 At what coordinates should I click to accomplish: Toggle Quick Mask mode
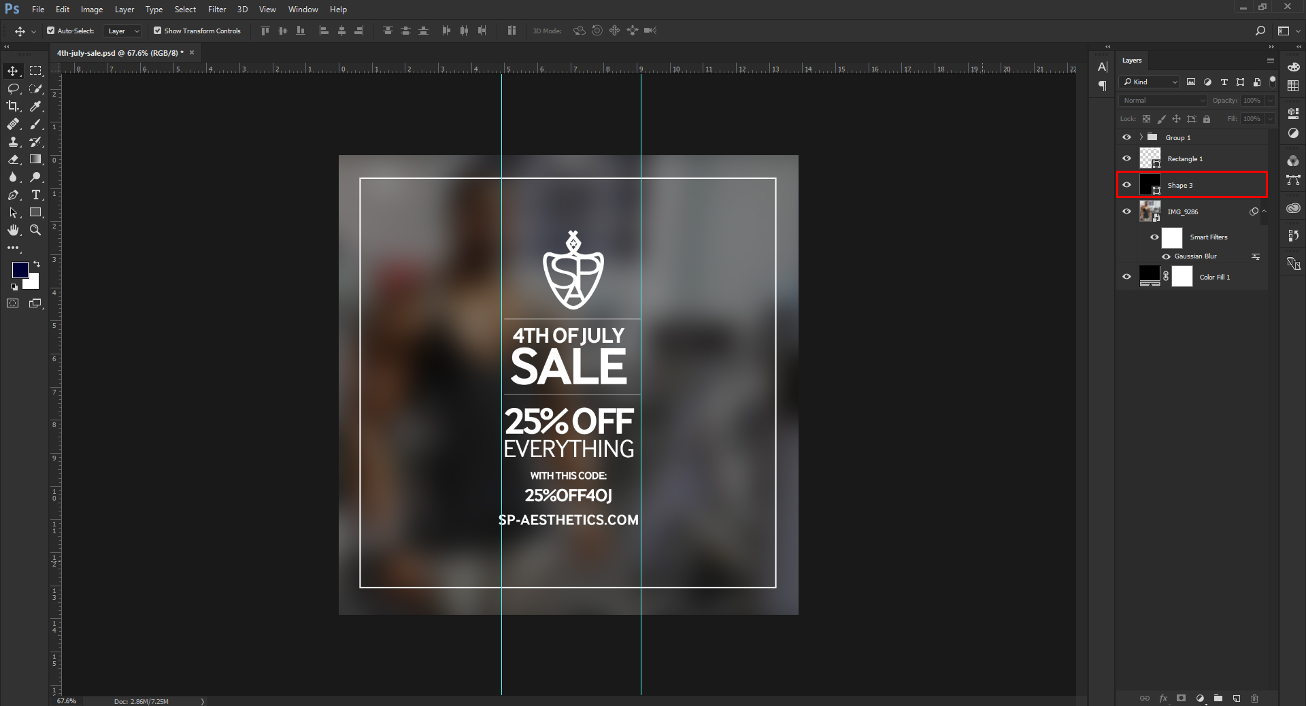point(13,303)
